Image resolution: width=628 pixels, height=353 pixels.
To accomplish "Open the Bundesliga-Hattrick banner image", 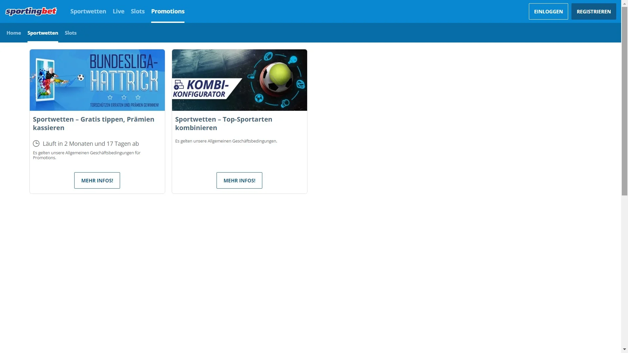I will pyautogui.click(x=97, y=80).
